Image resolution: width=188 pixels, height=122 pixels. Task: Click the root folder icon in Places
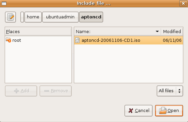(8, 40)
